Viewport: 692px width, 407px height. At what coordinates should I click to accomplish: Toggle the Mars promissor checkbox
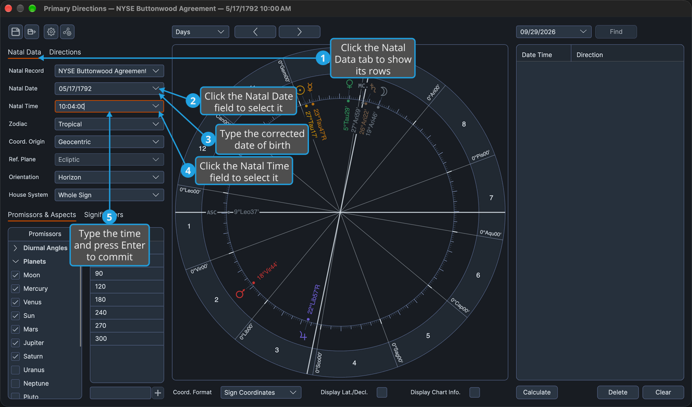(x=16, y=329)
